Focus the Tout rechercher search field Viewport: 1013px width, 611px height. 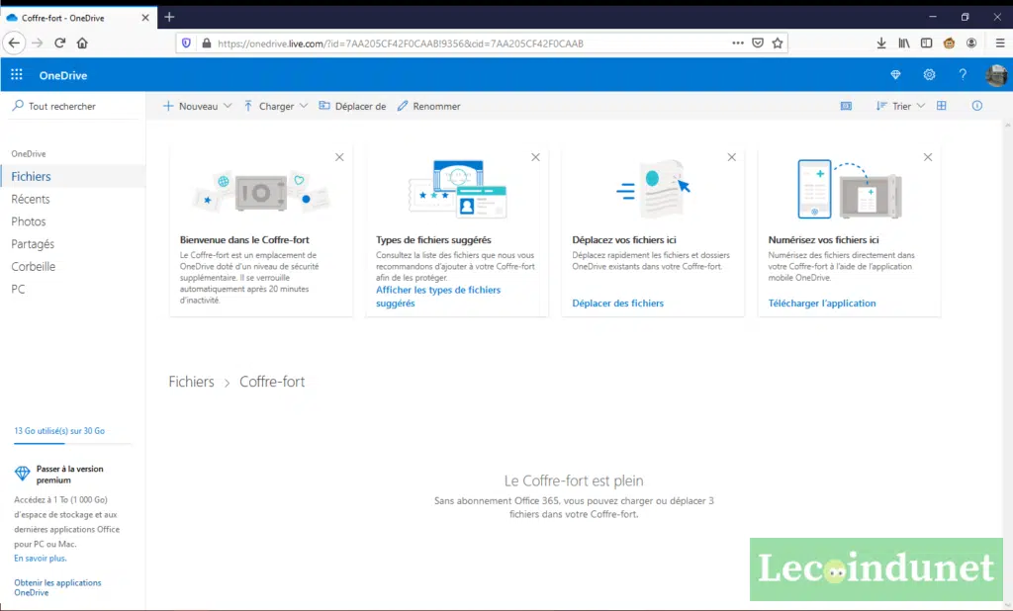coord(74,106)
